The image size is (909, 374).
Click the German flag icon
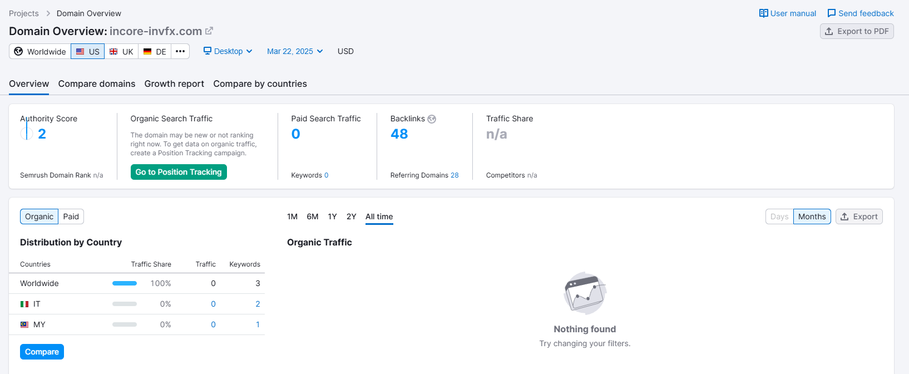tap(147, 51)
